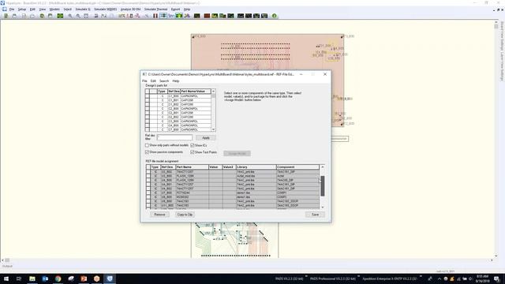Open the notification center icon in tray
This screenshot has width=505, height=284.
click(497, 278)
